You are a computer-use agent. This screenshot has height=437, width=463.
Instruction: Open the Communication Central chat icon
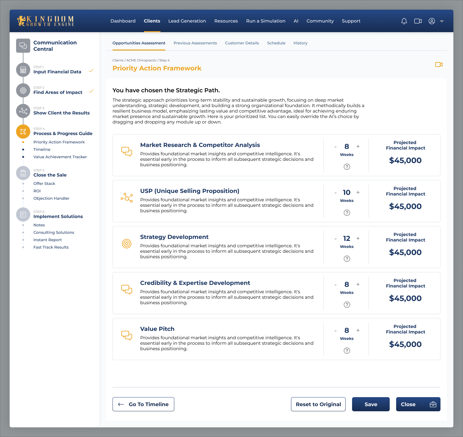[x=23, y=46]
